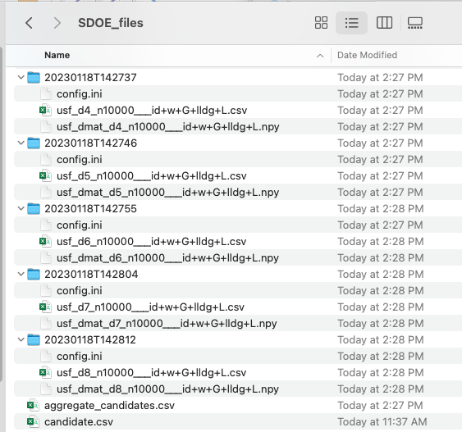Select folder icon of 20230118T142804
Image resolution: width=462 pixels, height=432 pixels.
pyautogui.click(x=34, y=275)
